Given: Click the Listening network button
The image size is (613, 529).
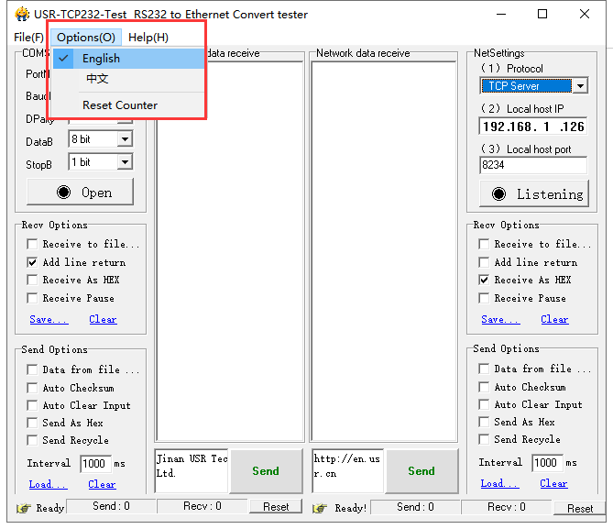Looking at the screenshot, I should [x=533, y=193].
